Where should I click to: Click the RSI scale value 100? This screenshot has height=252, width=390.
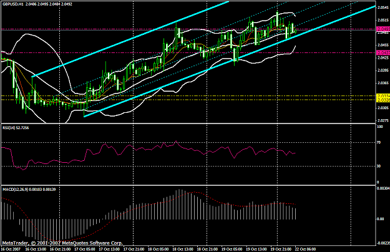point(380,127)
